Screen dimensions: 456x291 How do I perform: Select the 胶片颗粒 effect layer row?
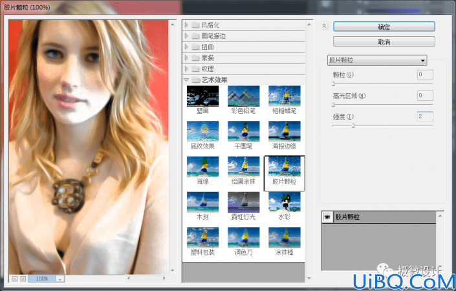click(x=379, y=217)
